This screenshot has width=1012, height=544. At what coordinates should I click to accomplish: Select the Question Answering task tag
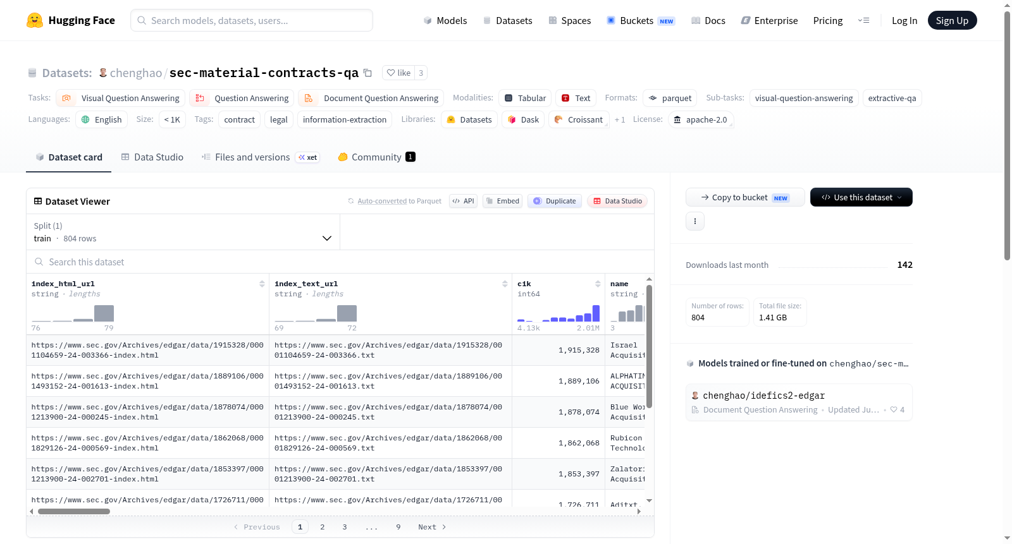pyautogui.click(x=242, y=98)
